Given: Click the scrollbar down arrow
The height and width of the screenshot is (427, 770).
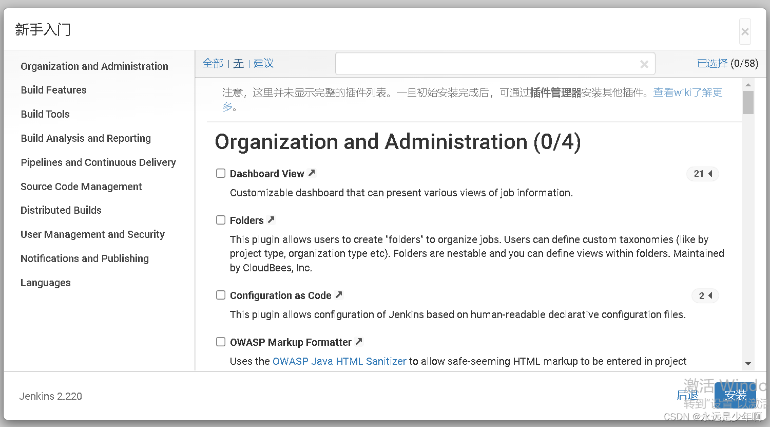Looking at the screenshot, I should click(748, 363).
